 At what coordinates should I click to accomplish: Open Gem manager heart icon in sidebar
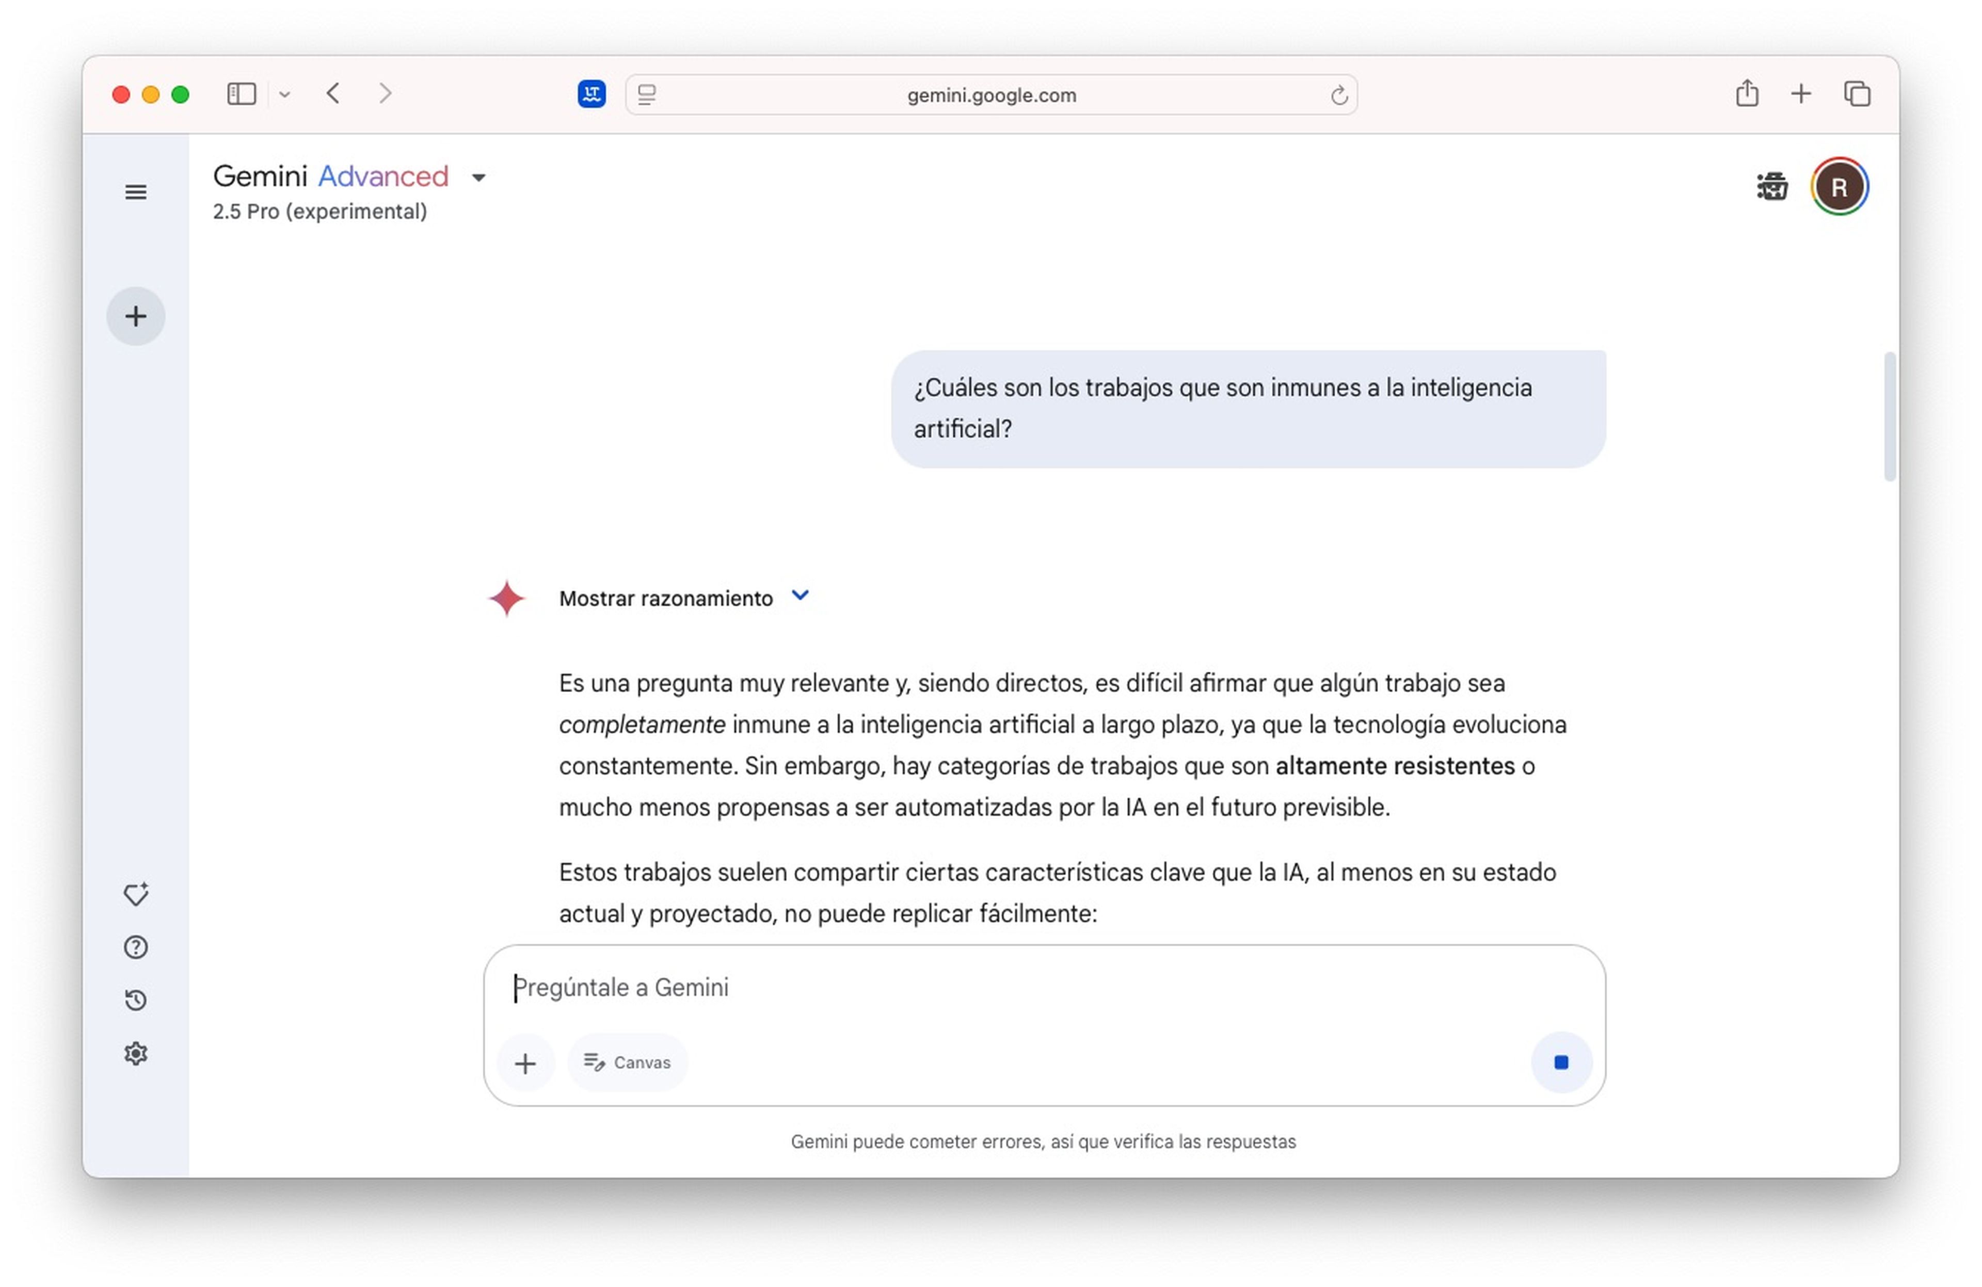pyautogui.click(x=136, y=894)
